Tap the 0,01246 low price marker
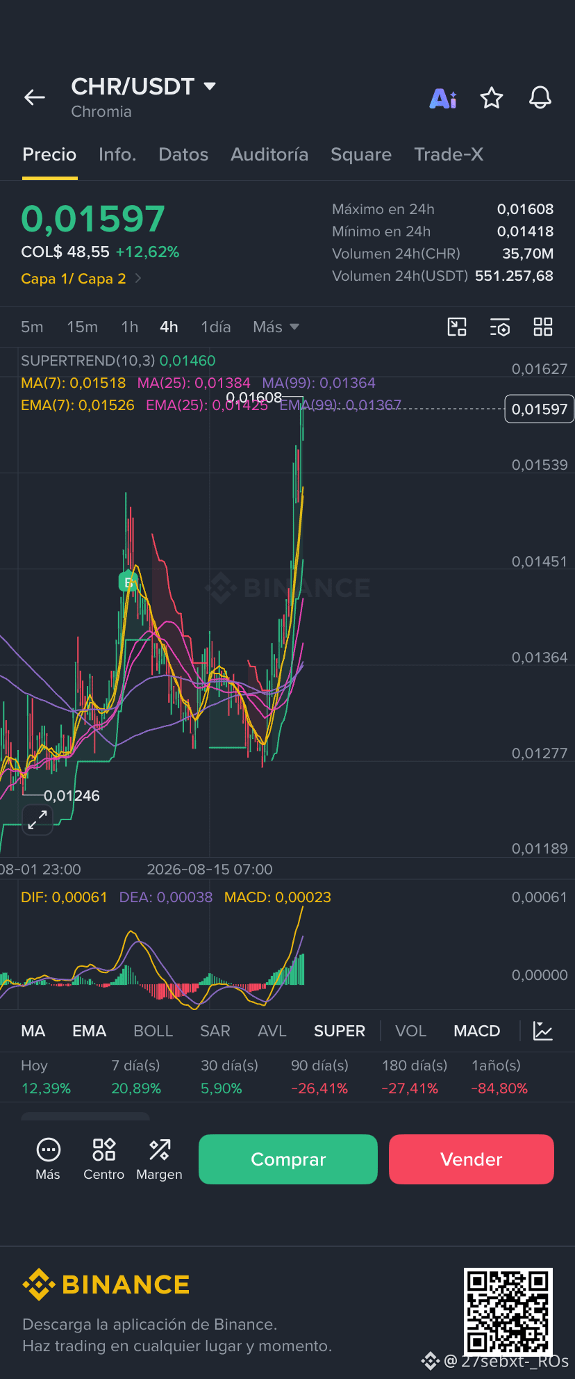This screenshot has height=1379, width=575. point(72,796)
